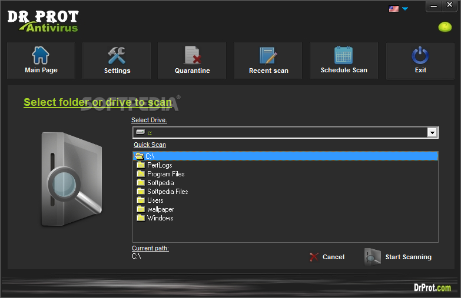The image size is (461, 298).
Task: Click the DrProt.com website link
Action: pyautogui.click(x=432, y=287)
